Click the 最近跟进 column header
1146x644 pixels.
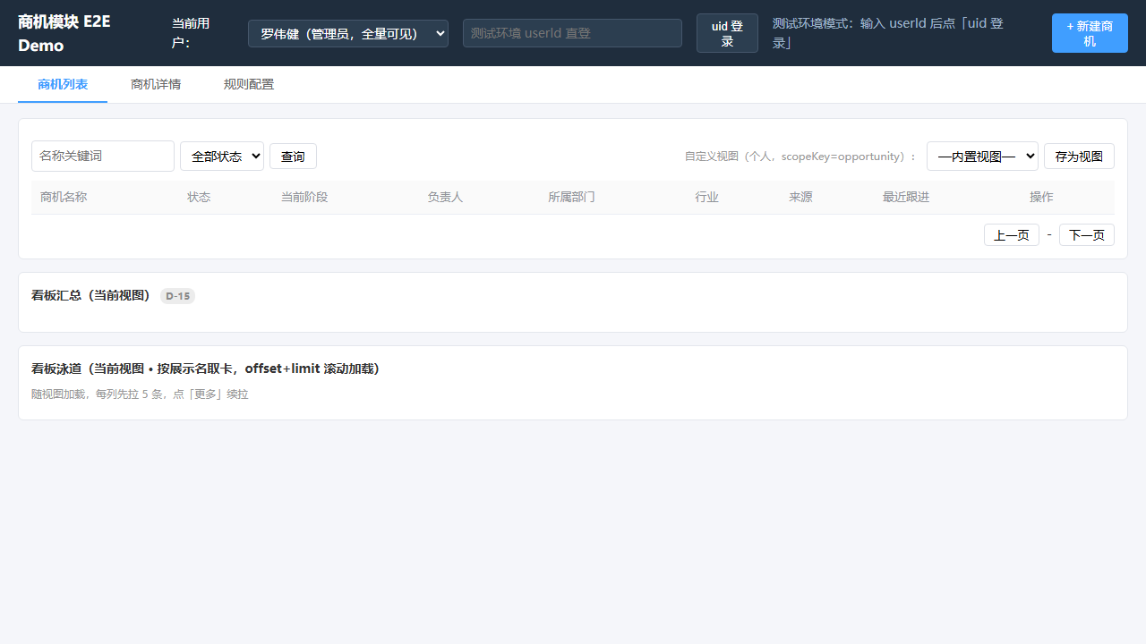coord(906,197)
